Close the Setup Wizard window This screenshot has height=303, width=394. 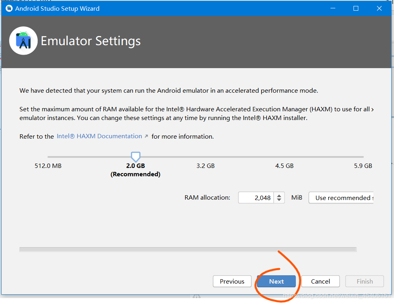coord(379,8)
